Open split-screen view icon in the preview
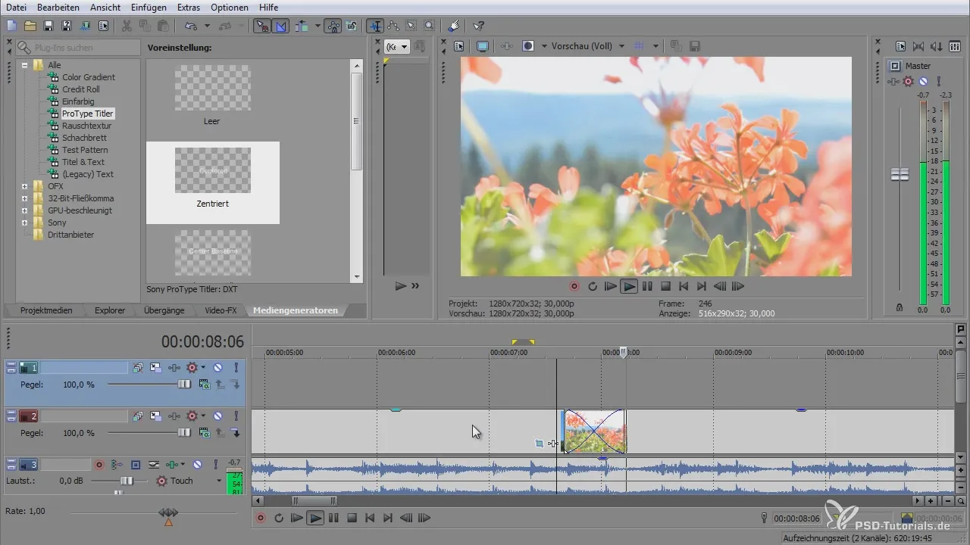 coord(528,46)
